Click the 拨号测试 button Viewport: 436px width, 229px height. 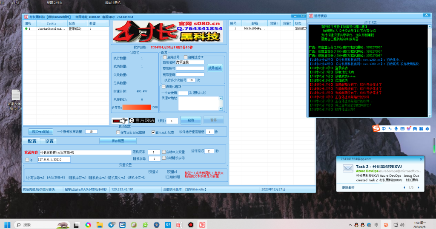(215, 68)
